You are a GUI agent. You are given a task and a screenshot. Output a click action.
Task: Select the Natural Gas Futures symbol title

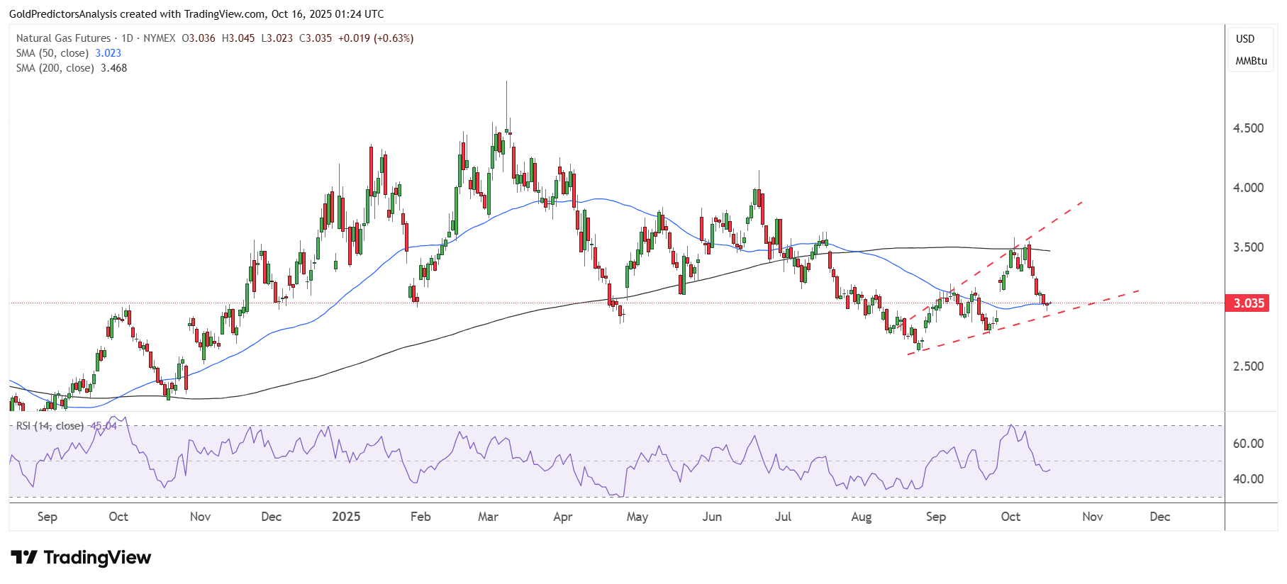[63, 38]
